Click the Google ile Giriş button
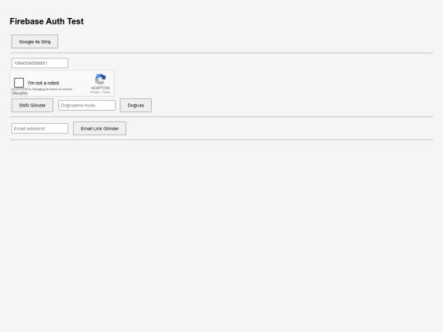The width and height of the screenshot is (443, 332). pos(34,42)
